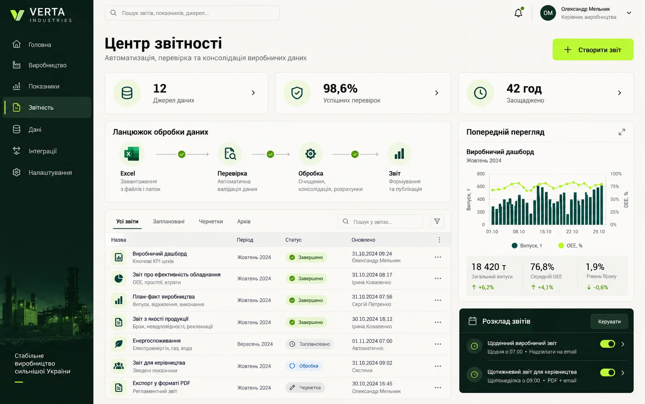This screenshot has height=404, width=645.
Task: Open more actions for Енергоспоживання row
Action: tap(438, 344)
